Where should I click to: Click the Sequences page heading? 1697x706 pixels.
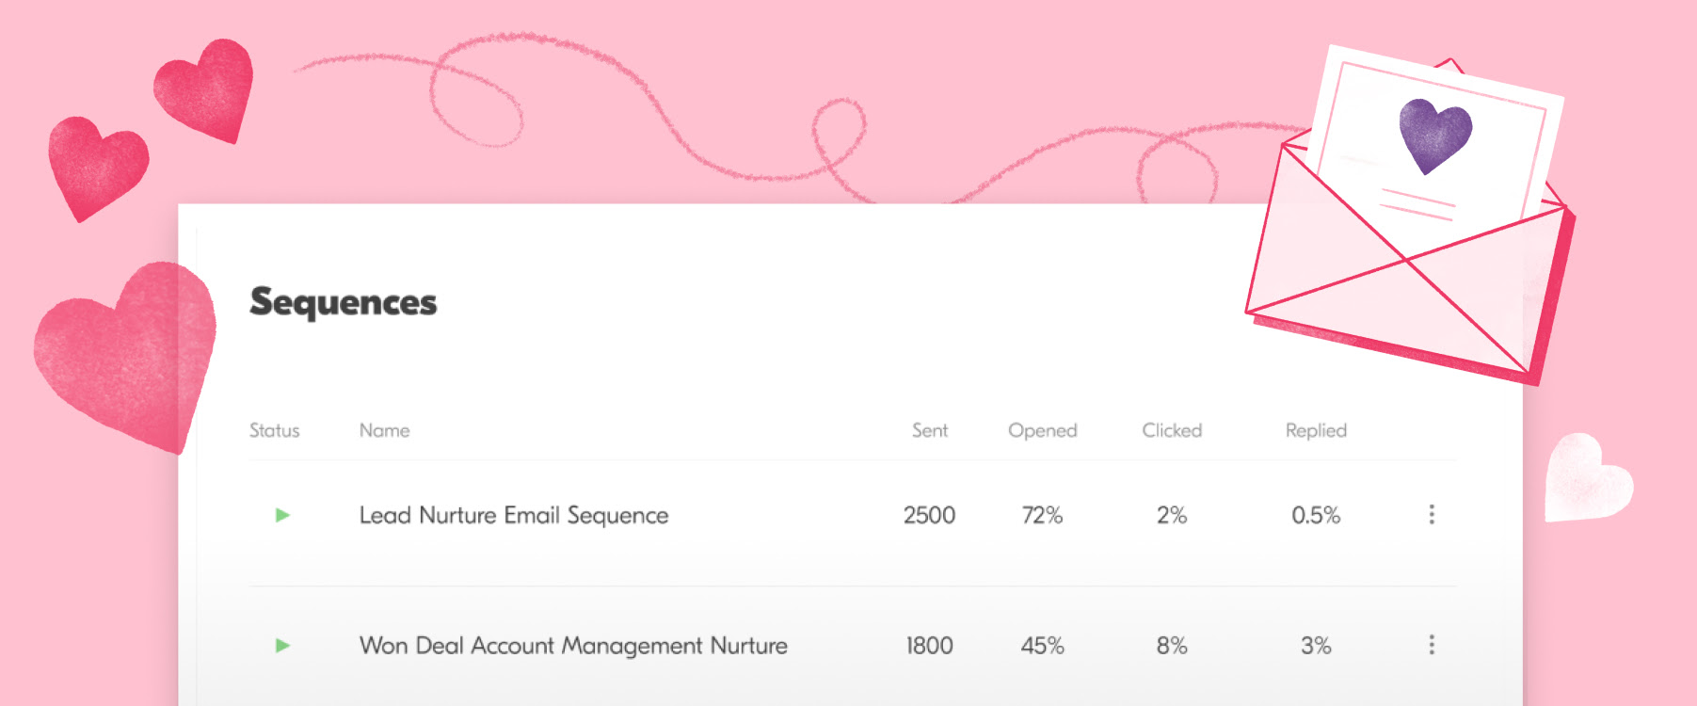coord(344,302)
